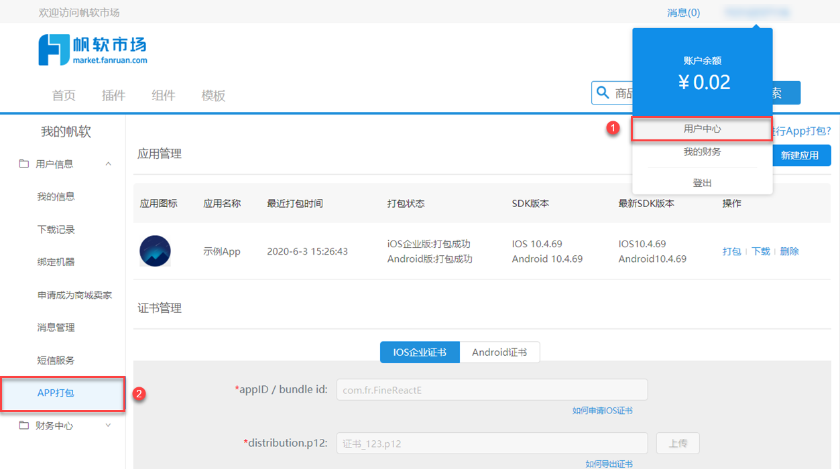Select 我的财务 in account dropdown
Image resolution: width=840 pixels, height=469 pixels.
[702, 152]
